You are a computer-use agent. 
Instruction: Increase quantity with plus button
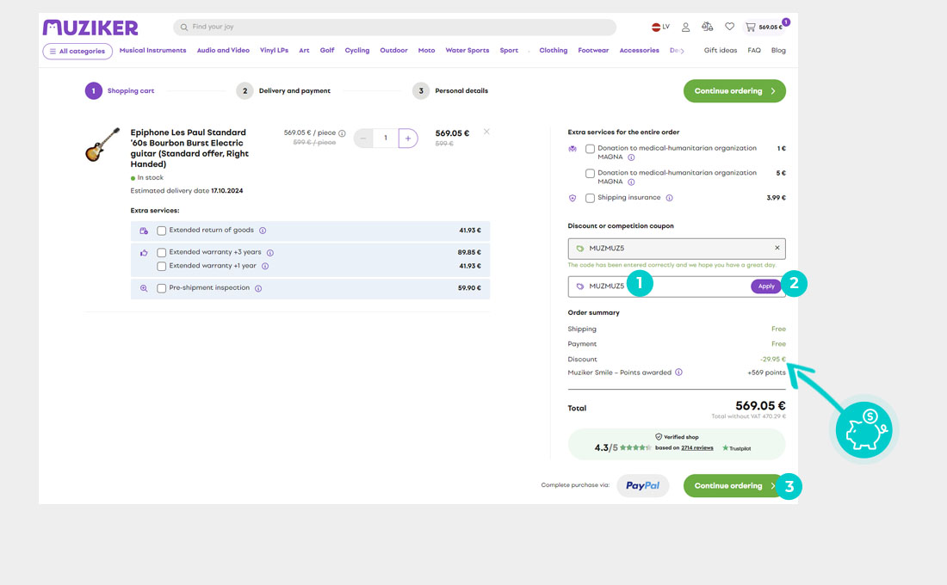click(407, 139)
